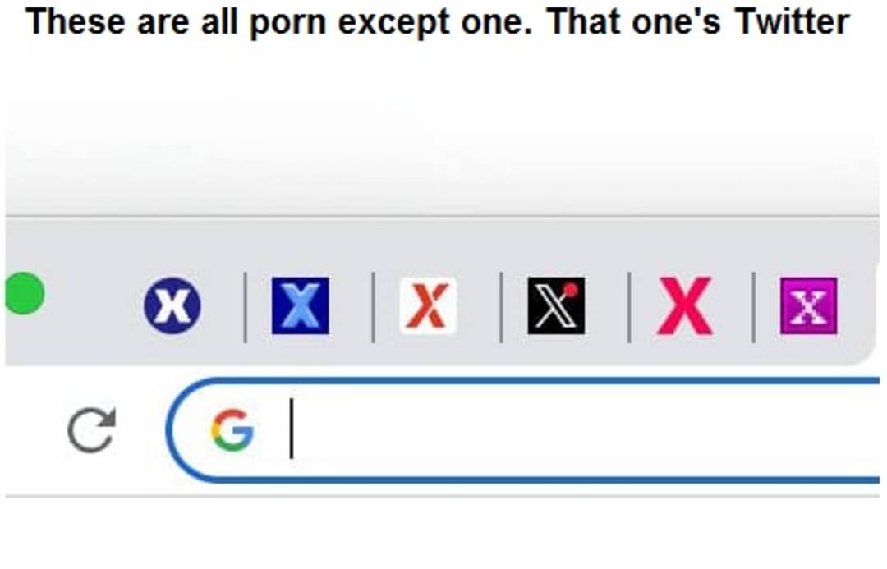Image resolution: width=887 pixels, height=569 pixels.
Task: Click the green window maximize button
Action: tap(24, 293)
